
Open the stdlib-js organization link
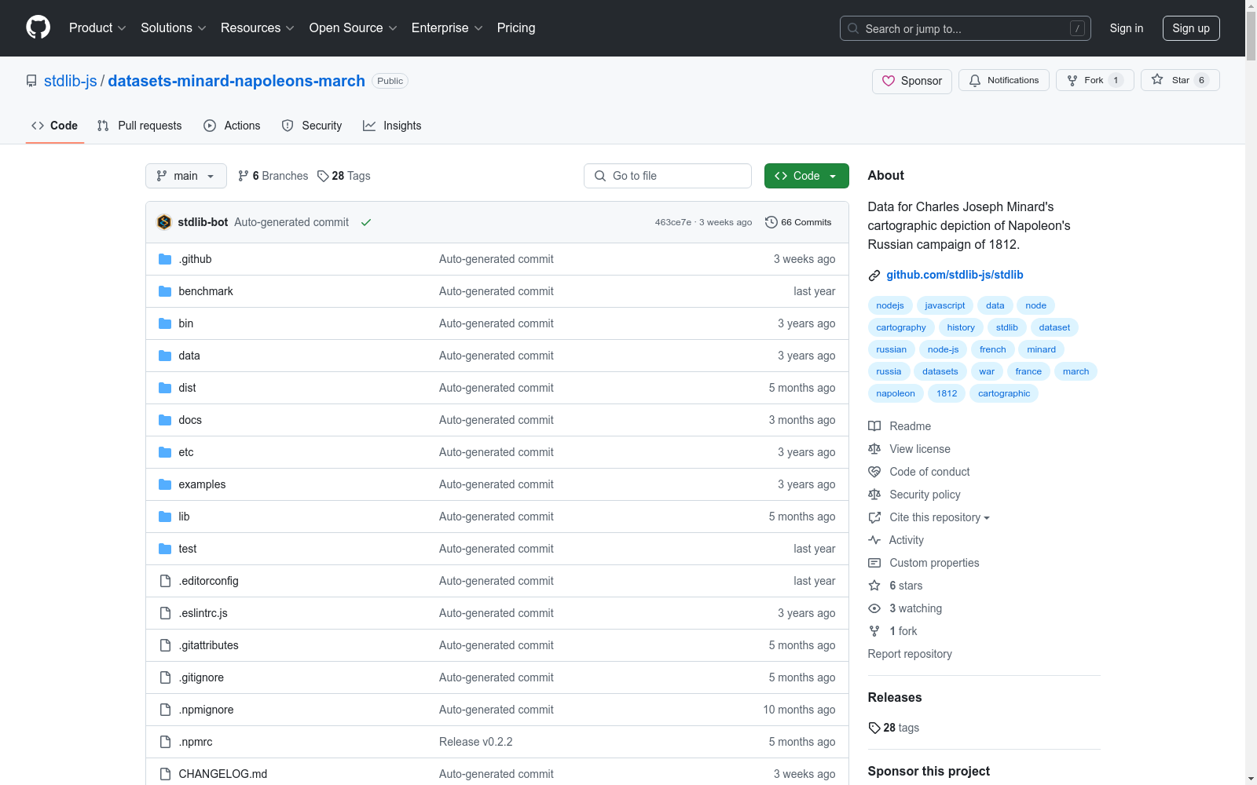tap(71, 81)
